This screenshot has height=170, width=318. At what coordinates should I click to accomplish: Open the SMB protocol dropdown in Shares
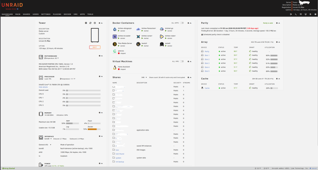pyautogui.click(x=144, y=77)
